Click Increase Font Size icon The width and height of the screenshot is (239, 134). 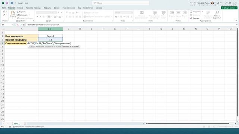tap(58, 13)
